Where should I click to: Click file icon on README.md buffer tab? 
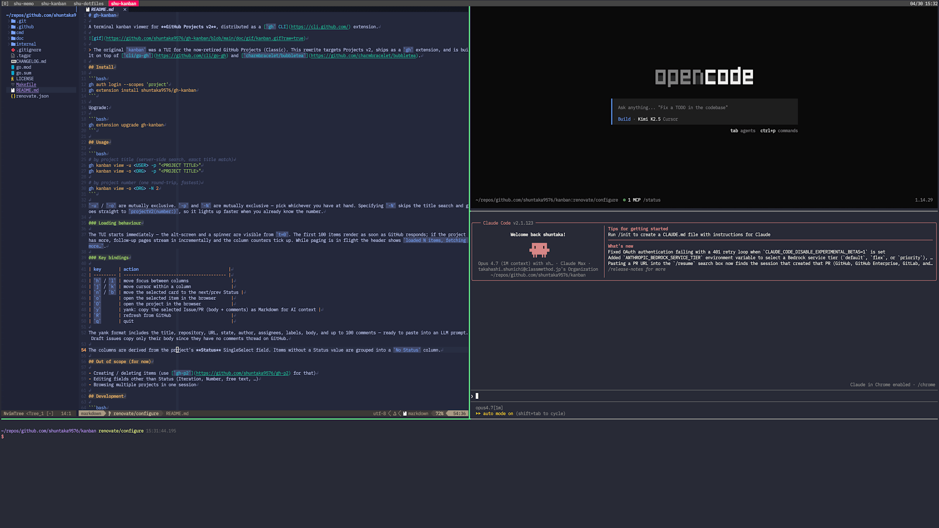pyautogui.click(x=88, y=9)
